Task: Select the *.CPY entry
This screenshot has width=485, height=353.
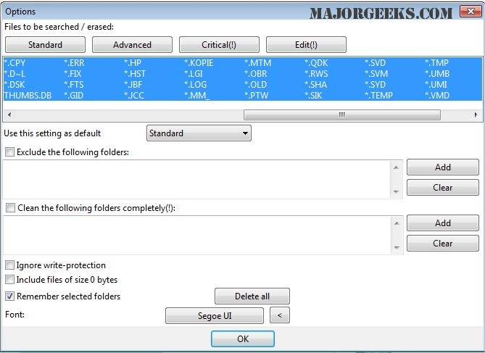Action: pyautogui.click(x=14, y=63)
